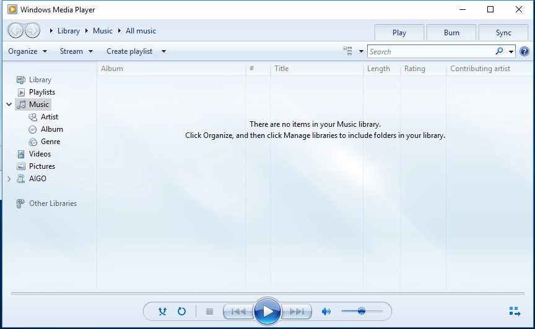This screenshot has height=329, width=535.
Task: Open Help with the question mark icon
Action: tap(524, 51)
